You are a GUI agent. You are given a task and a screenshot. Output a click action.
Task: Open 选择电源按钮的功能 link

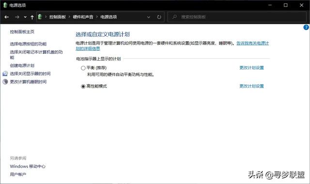pos(28,44)
